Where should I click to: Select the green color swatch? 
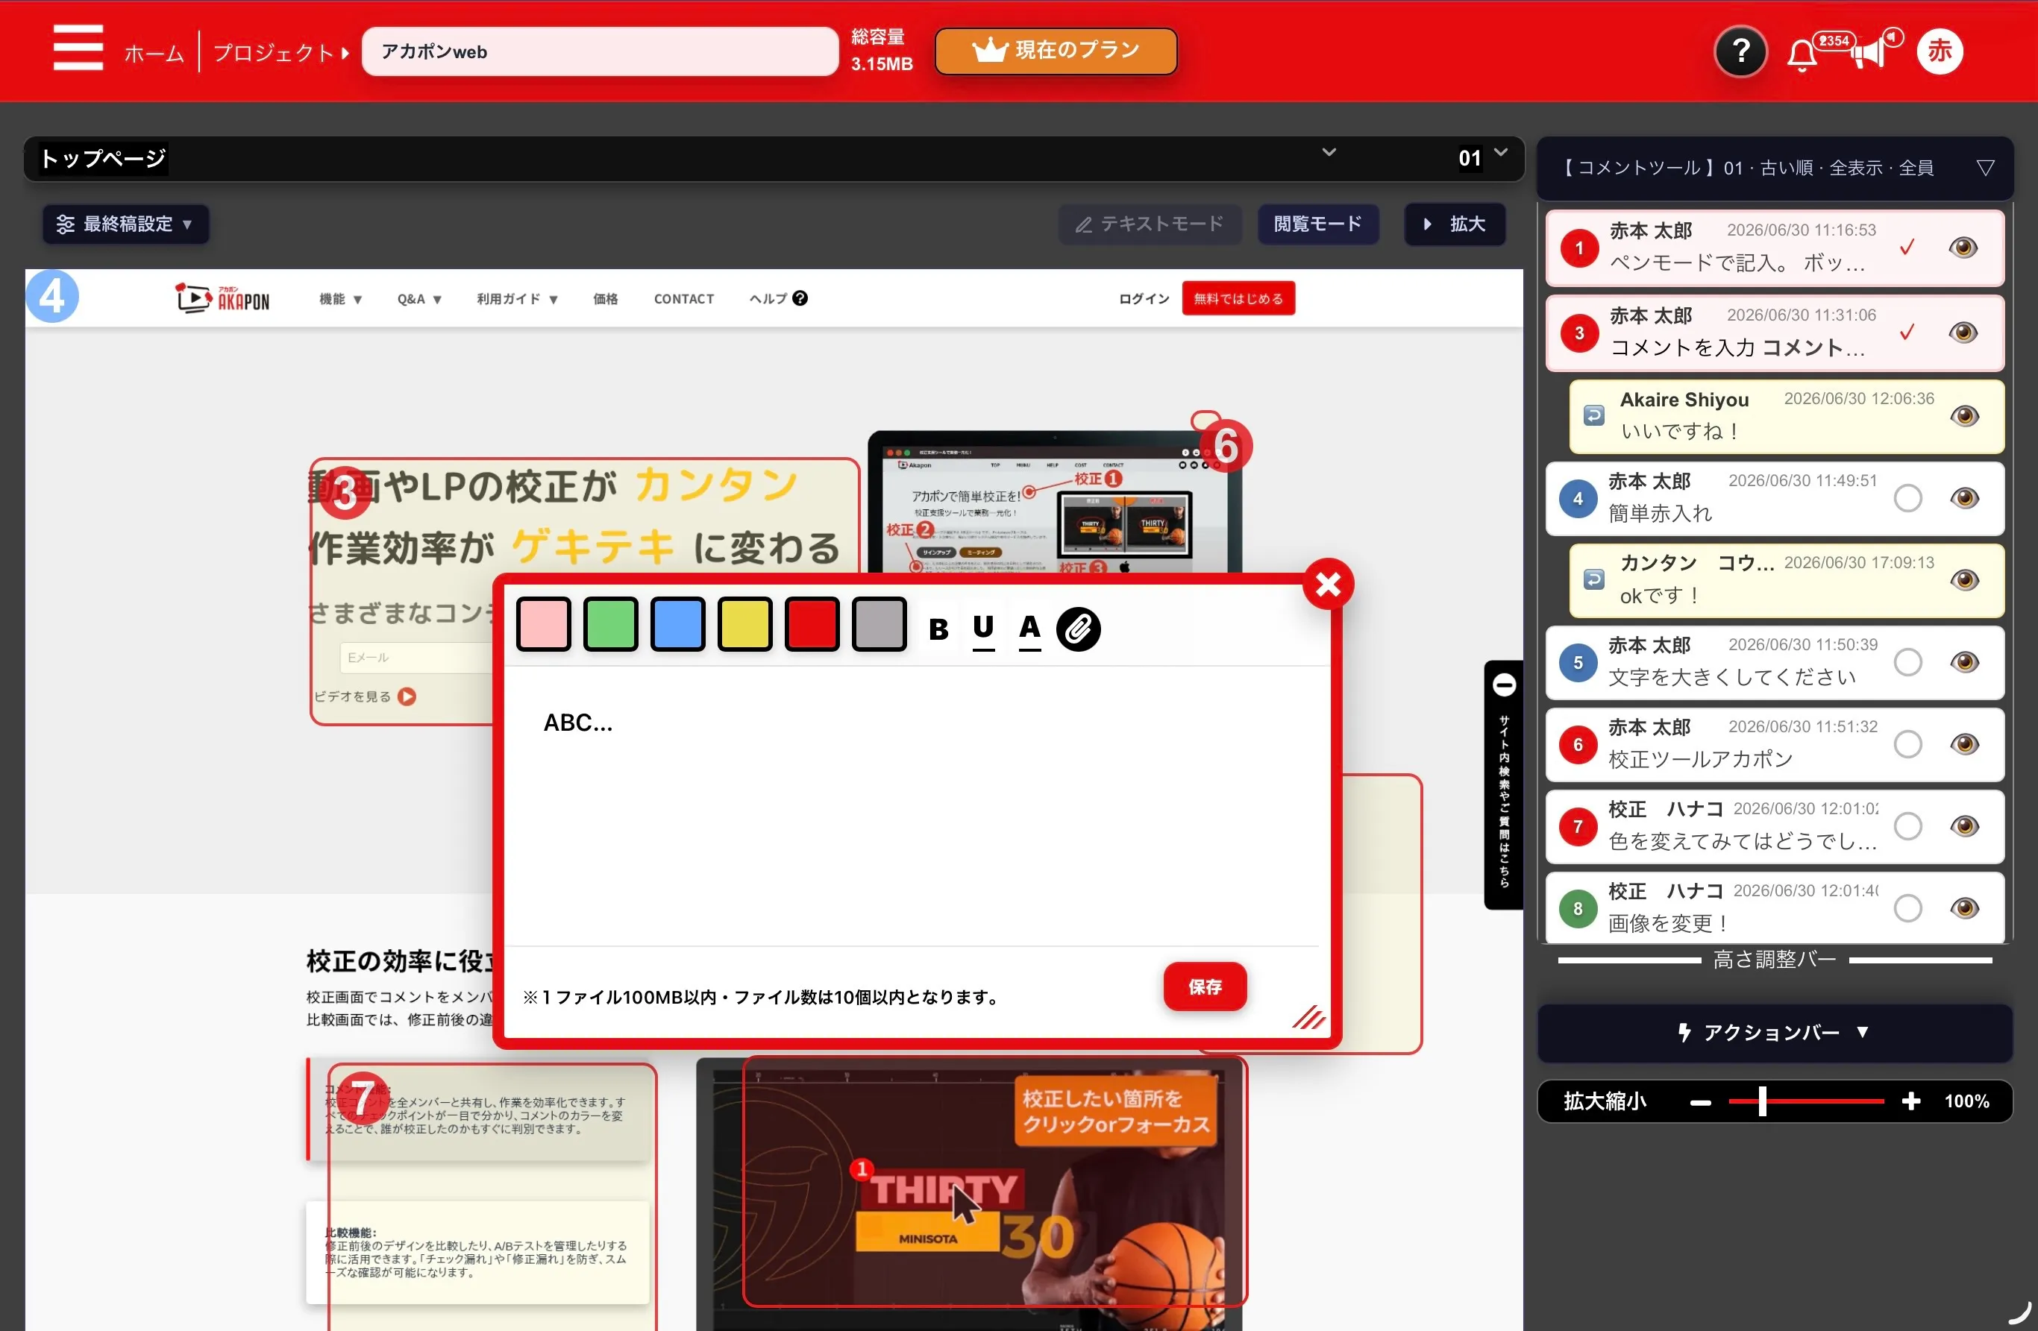(x=609, y=624)
